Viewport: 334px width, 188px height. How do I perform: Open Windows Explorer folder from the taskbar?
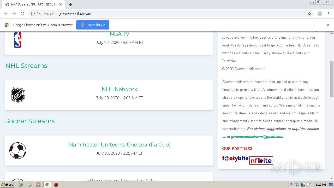[x=29, y=185]
